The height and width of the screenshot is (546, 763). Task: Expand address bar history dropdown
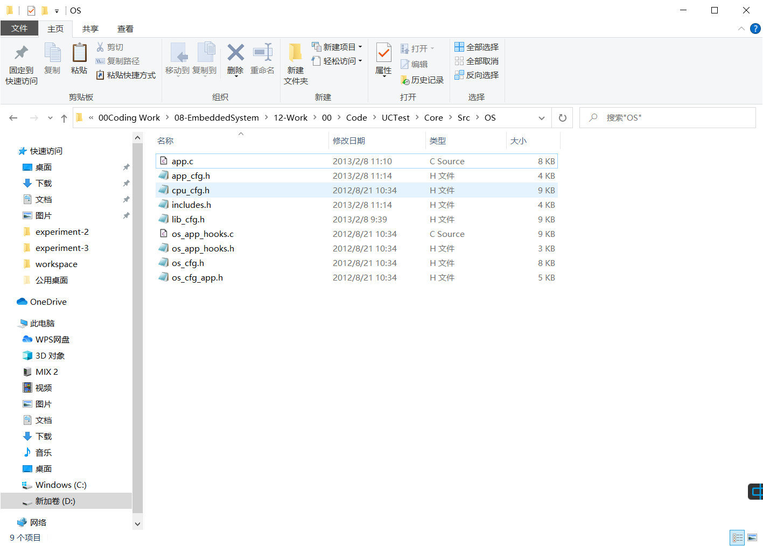tap(542, 118)
